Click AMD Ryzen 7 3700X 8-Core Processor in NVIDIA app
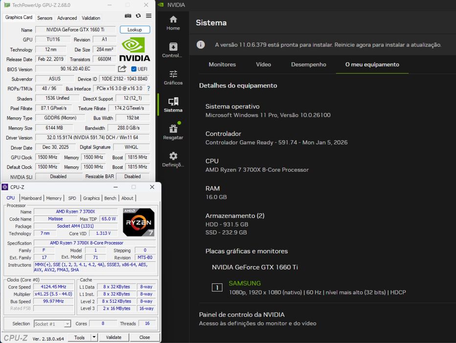The height and width of the screenshot is (343, 456). [257, 170]
